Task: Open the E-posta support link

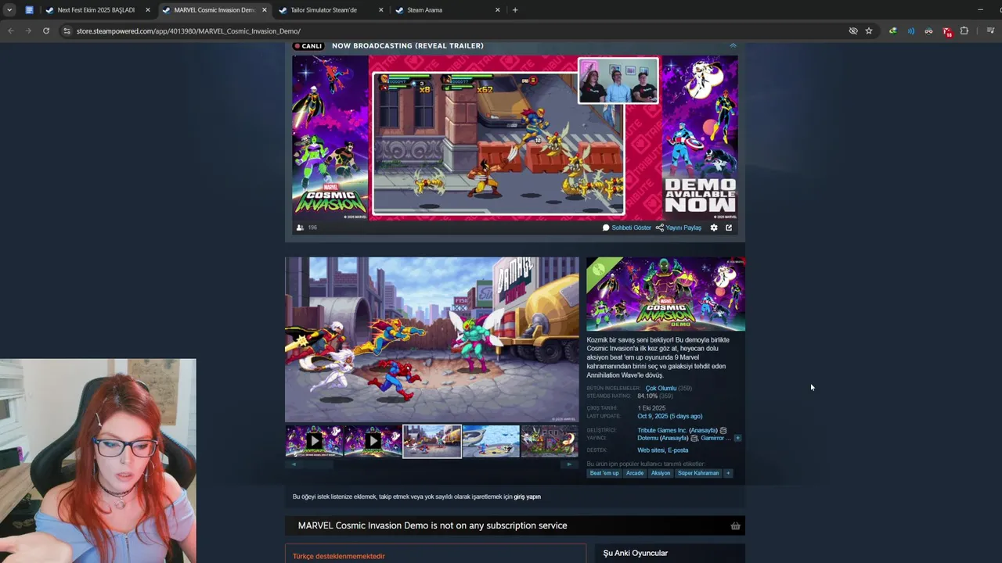Action: [678, 450]
